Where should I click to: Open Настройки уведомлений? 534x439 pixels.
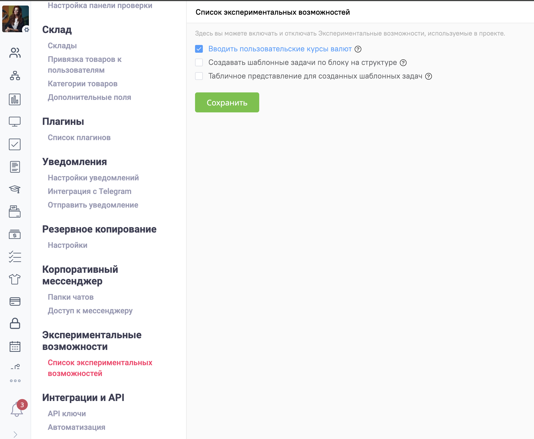coord(93,178)
